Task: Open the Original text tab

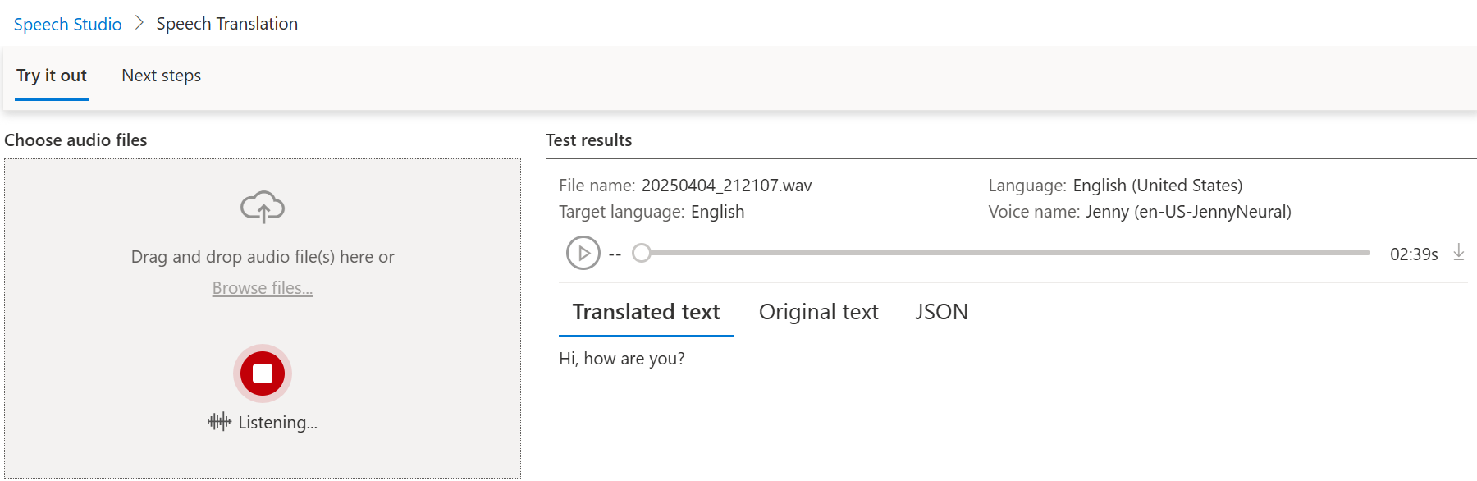Action: click(818, 312)
